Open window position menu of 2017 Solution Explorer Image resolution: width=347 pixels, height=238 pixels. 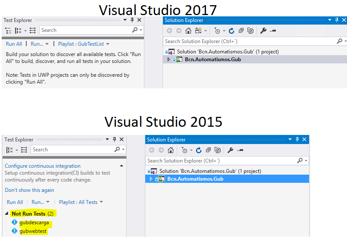pyautogui.click(x=330, y=20)
